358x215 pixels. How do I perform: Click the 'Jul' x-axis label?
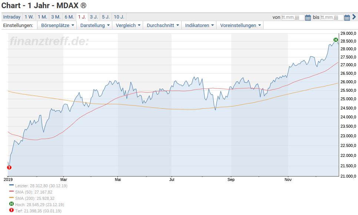pos(172,180)
